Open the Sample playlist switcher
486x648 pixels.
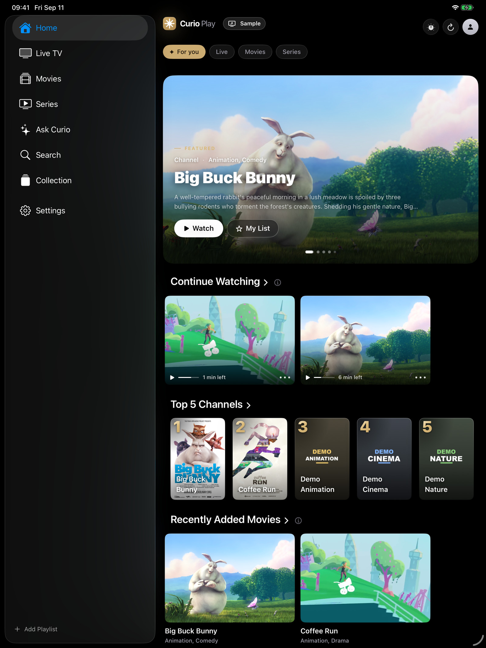244,24
